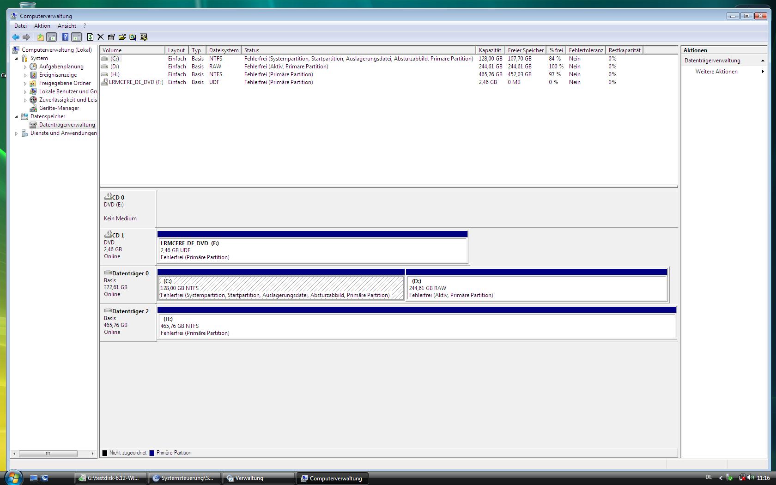Viewport: 776px width, 485px height.
Task: Select the Freigegebene Ordner icon
Action: pos(33,83)
